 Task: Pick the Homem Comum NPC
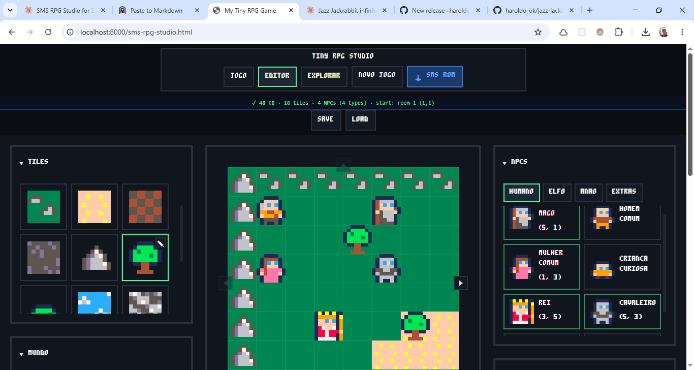click(622, 222)
